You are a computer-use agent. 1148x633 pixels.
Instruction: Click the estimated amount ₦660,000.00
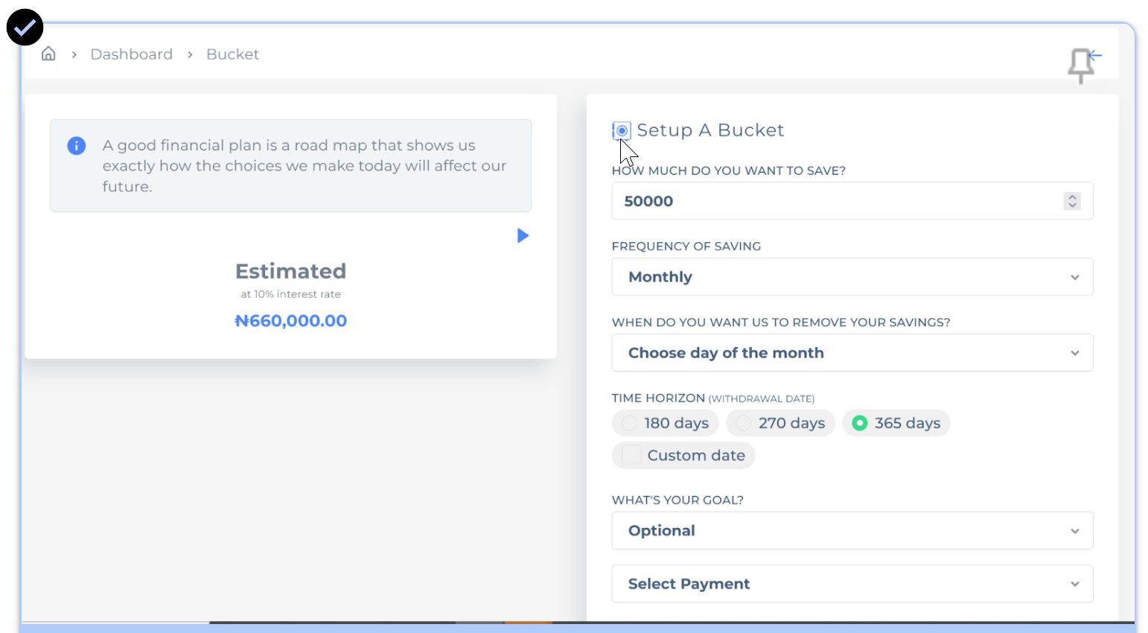[x=291, y=321]
